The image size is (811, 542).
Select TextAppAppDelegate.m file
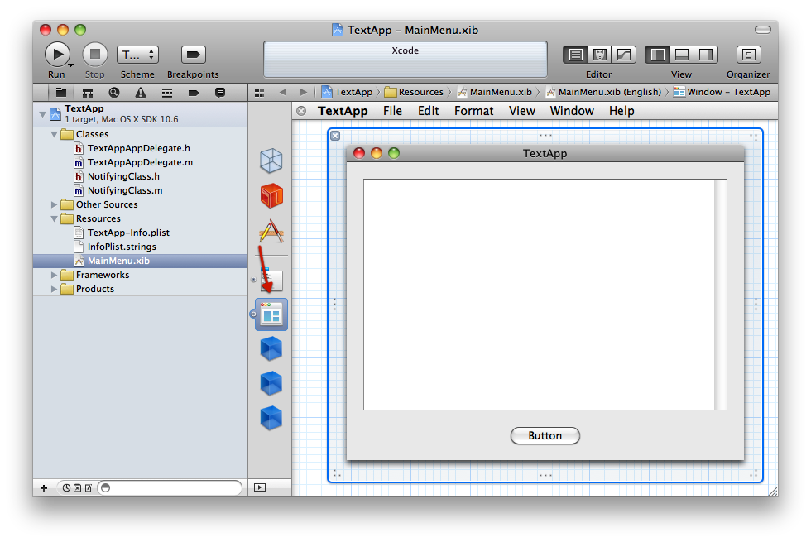coord(140,162)
